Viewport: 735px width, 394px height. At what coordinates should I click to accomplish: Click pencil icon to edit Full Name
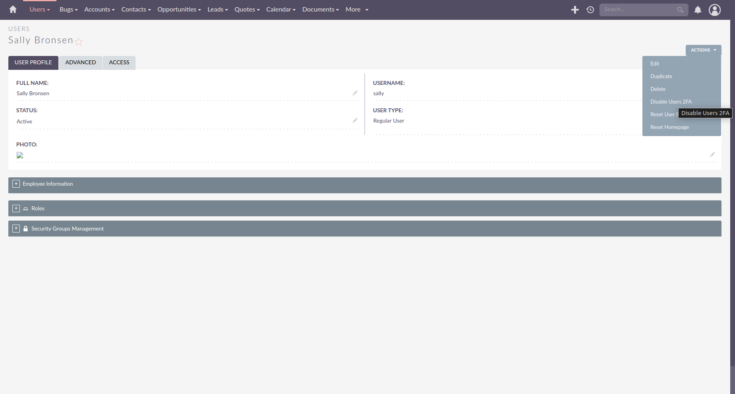tap(355, 93)
